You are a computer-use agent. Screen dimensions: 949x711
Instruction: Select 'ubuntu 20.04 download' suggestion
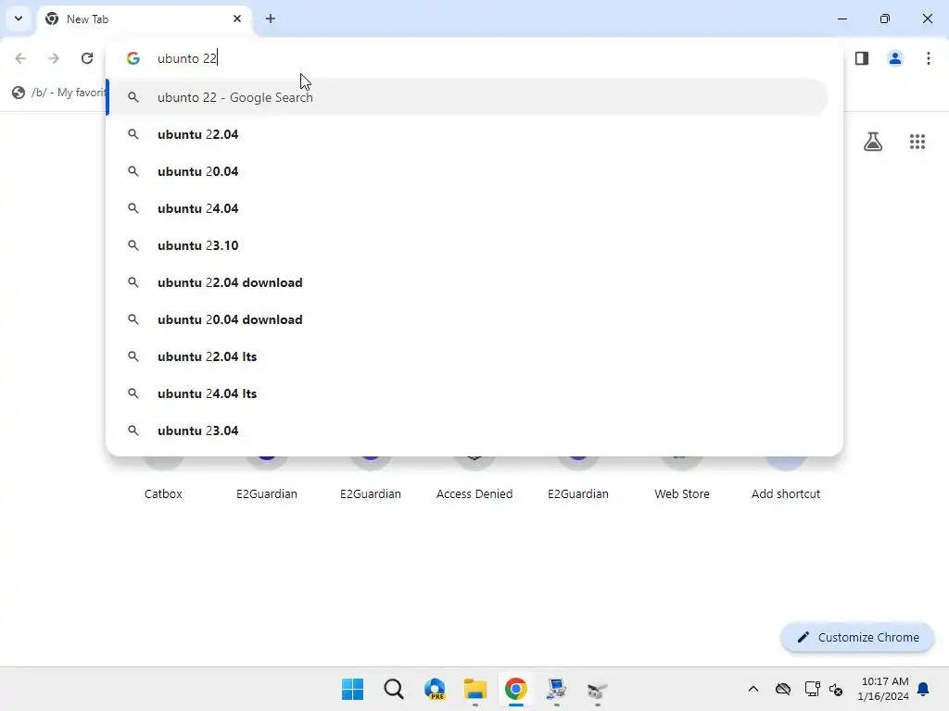click(467, 319)
